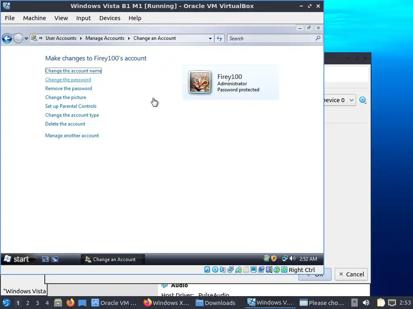413x309 pixels.
Task: Open the recent pages dropdown next to nav buttons
Action: coord(26,38)
